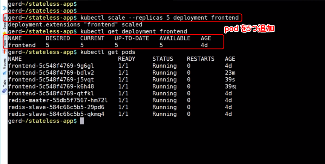
Task: Click the 'kubectl get pods' command text
Action: point(107,52)
